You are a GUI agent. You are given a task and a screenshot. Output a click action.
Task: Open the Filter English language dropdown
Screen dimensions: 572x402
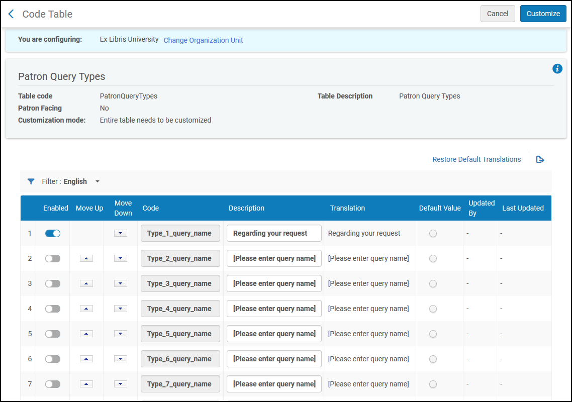(x=71, y=181)
